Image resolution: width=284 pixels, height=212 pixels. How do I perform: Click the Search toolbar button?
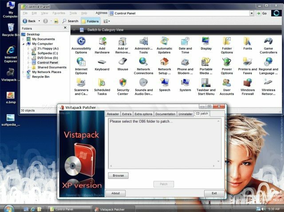(70, 21)
